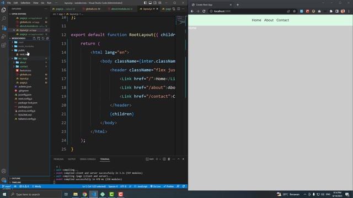Viewport: 353px width, 198px height.
Task: Split the terminal panel
Action: (164, 159)
